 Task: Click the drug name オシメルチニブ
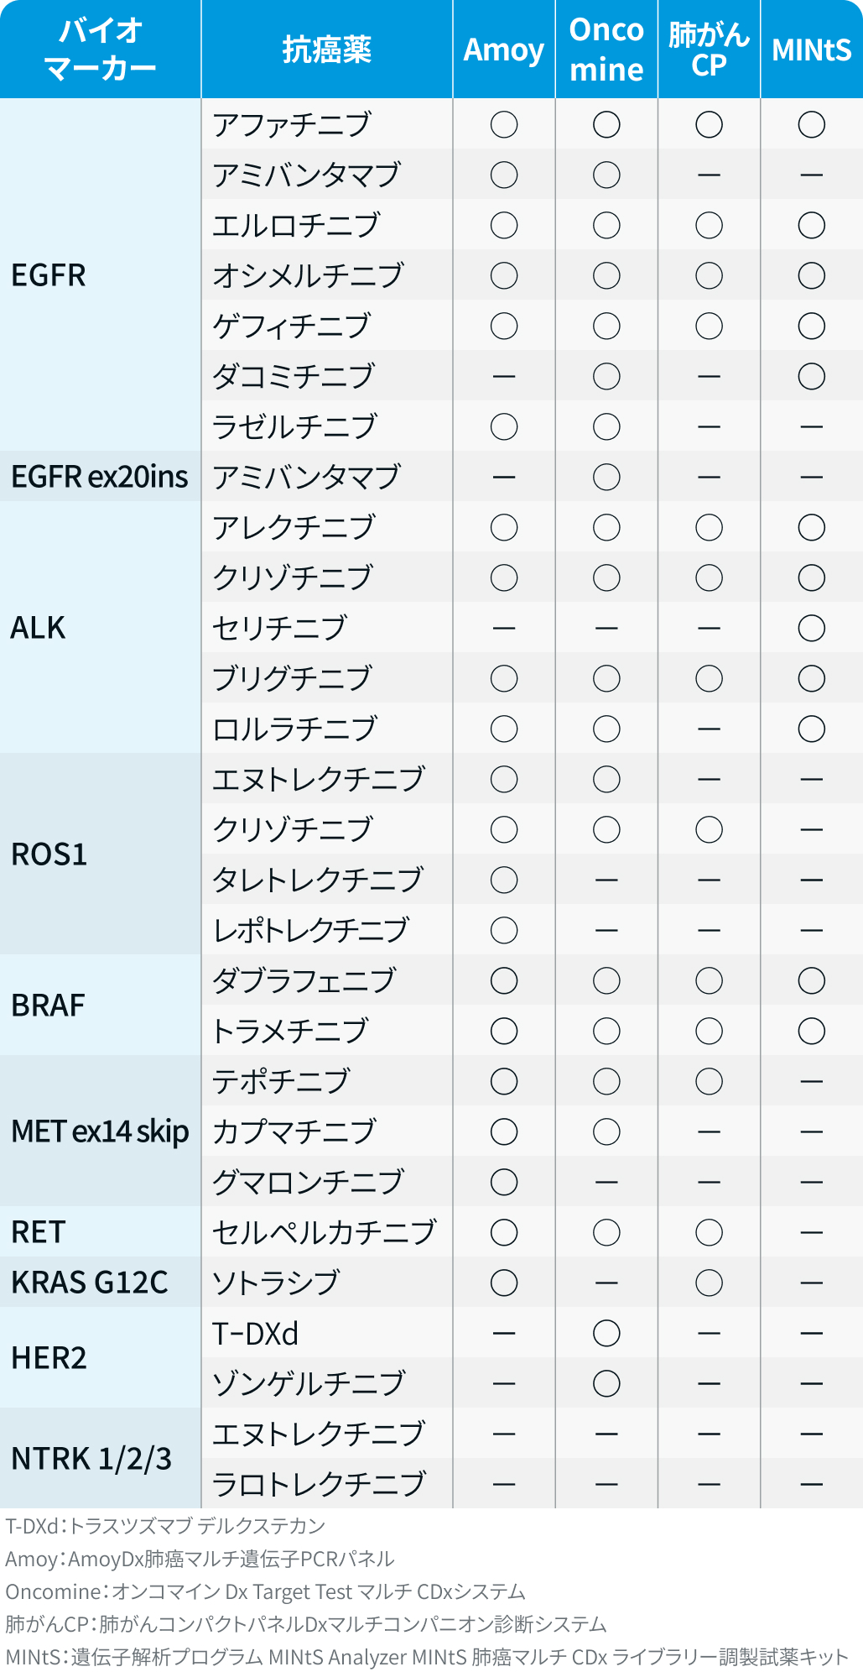click(x=308, y=276)
